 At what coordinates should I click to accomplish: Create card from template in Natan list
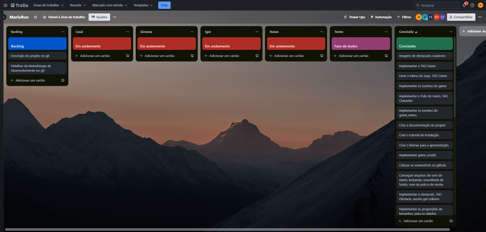322,56
